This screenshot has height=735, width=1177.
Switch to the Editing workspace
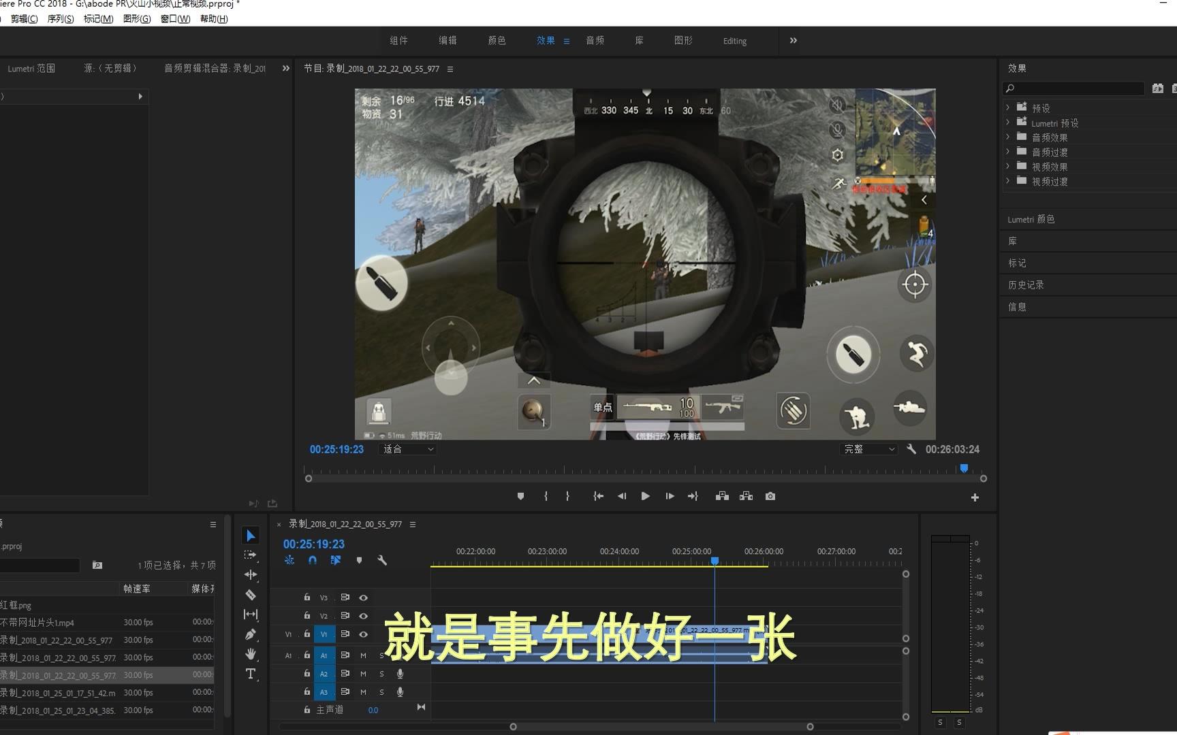point(734,41)
